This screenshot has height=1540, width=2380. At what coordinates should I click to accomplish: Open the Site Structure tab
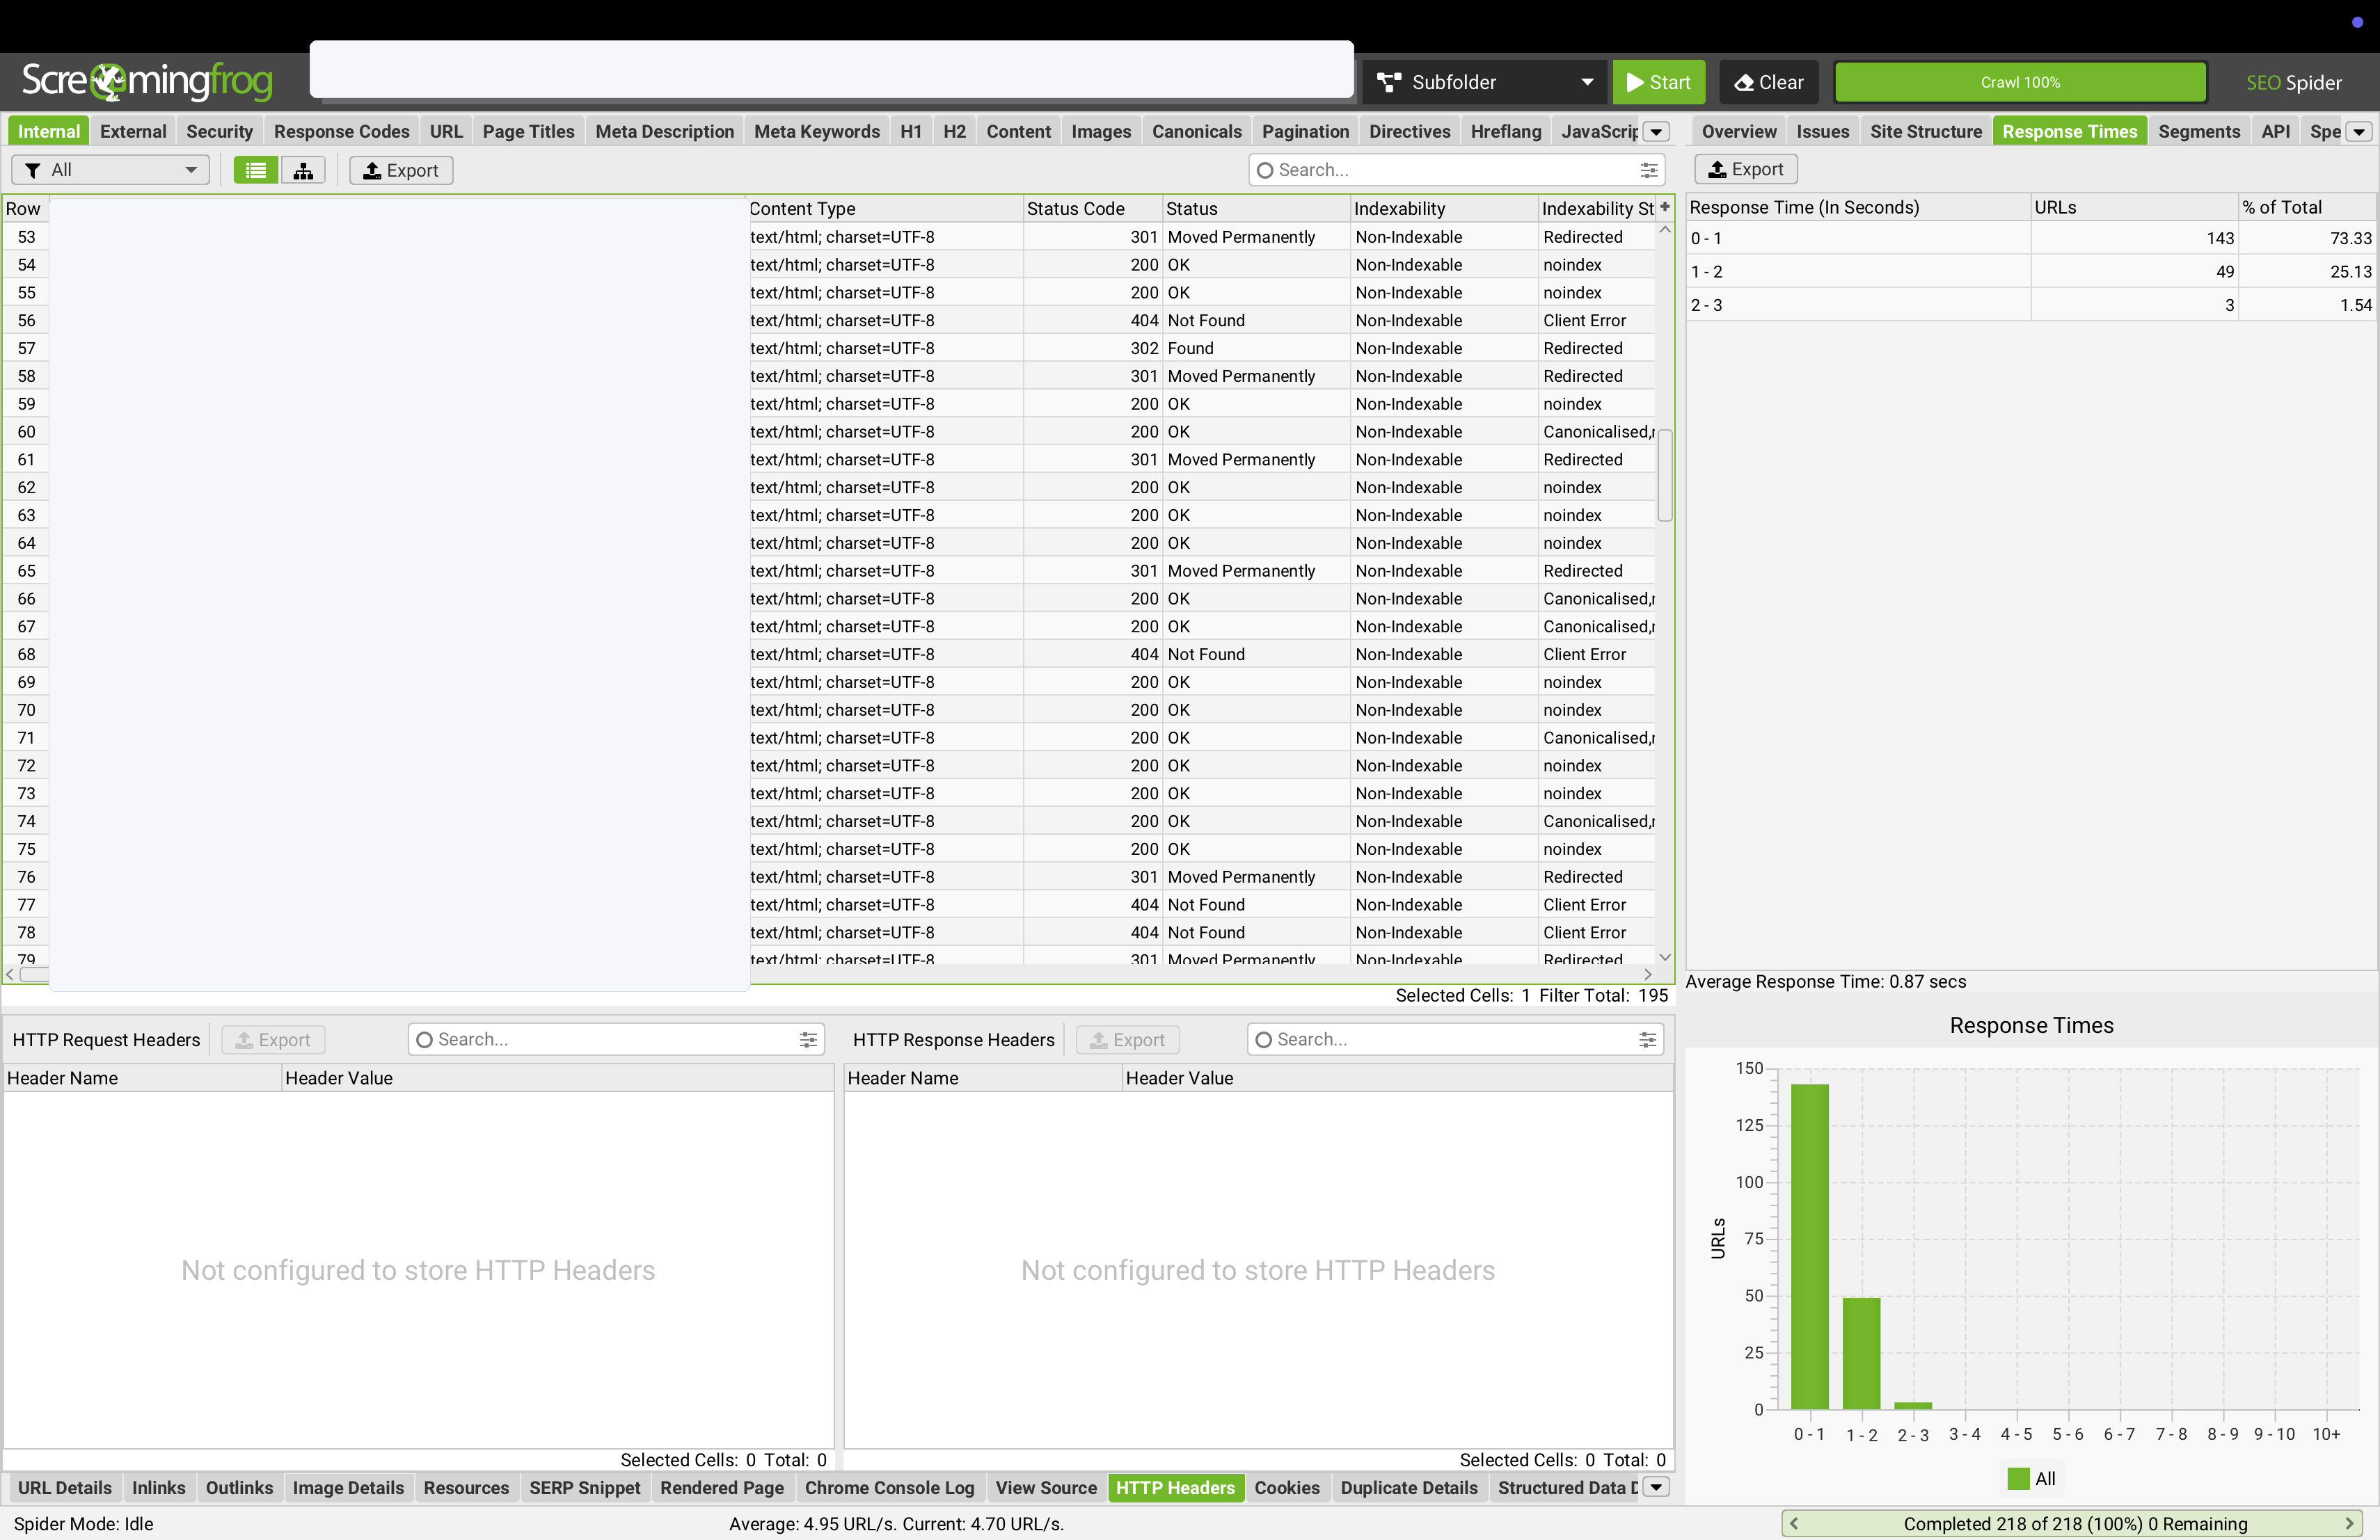[1925, 131]
